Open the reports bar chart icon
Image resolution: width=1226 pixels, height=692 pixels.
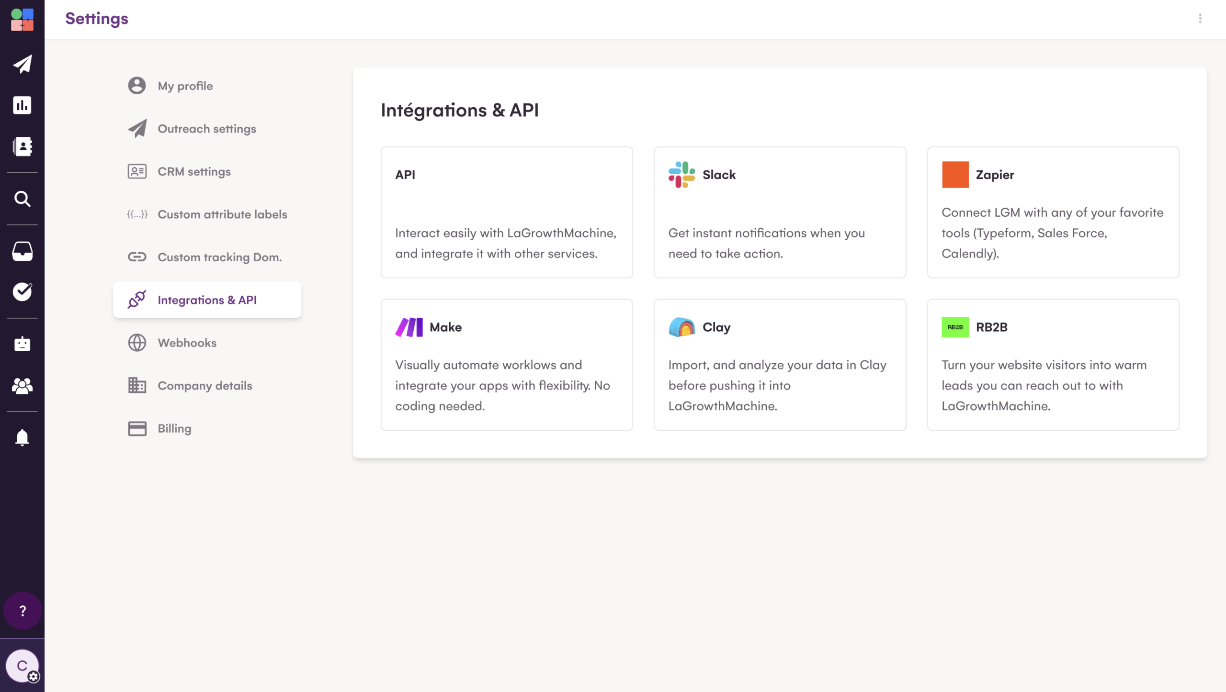click(x=22, y=105)
